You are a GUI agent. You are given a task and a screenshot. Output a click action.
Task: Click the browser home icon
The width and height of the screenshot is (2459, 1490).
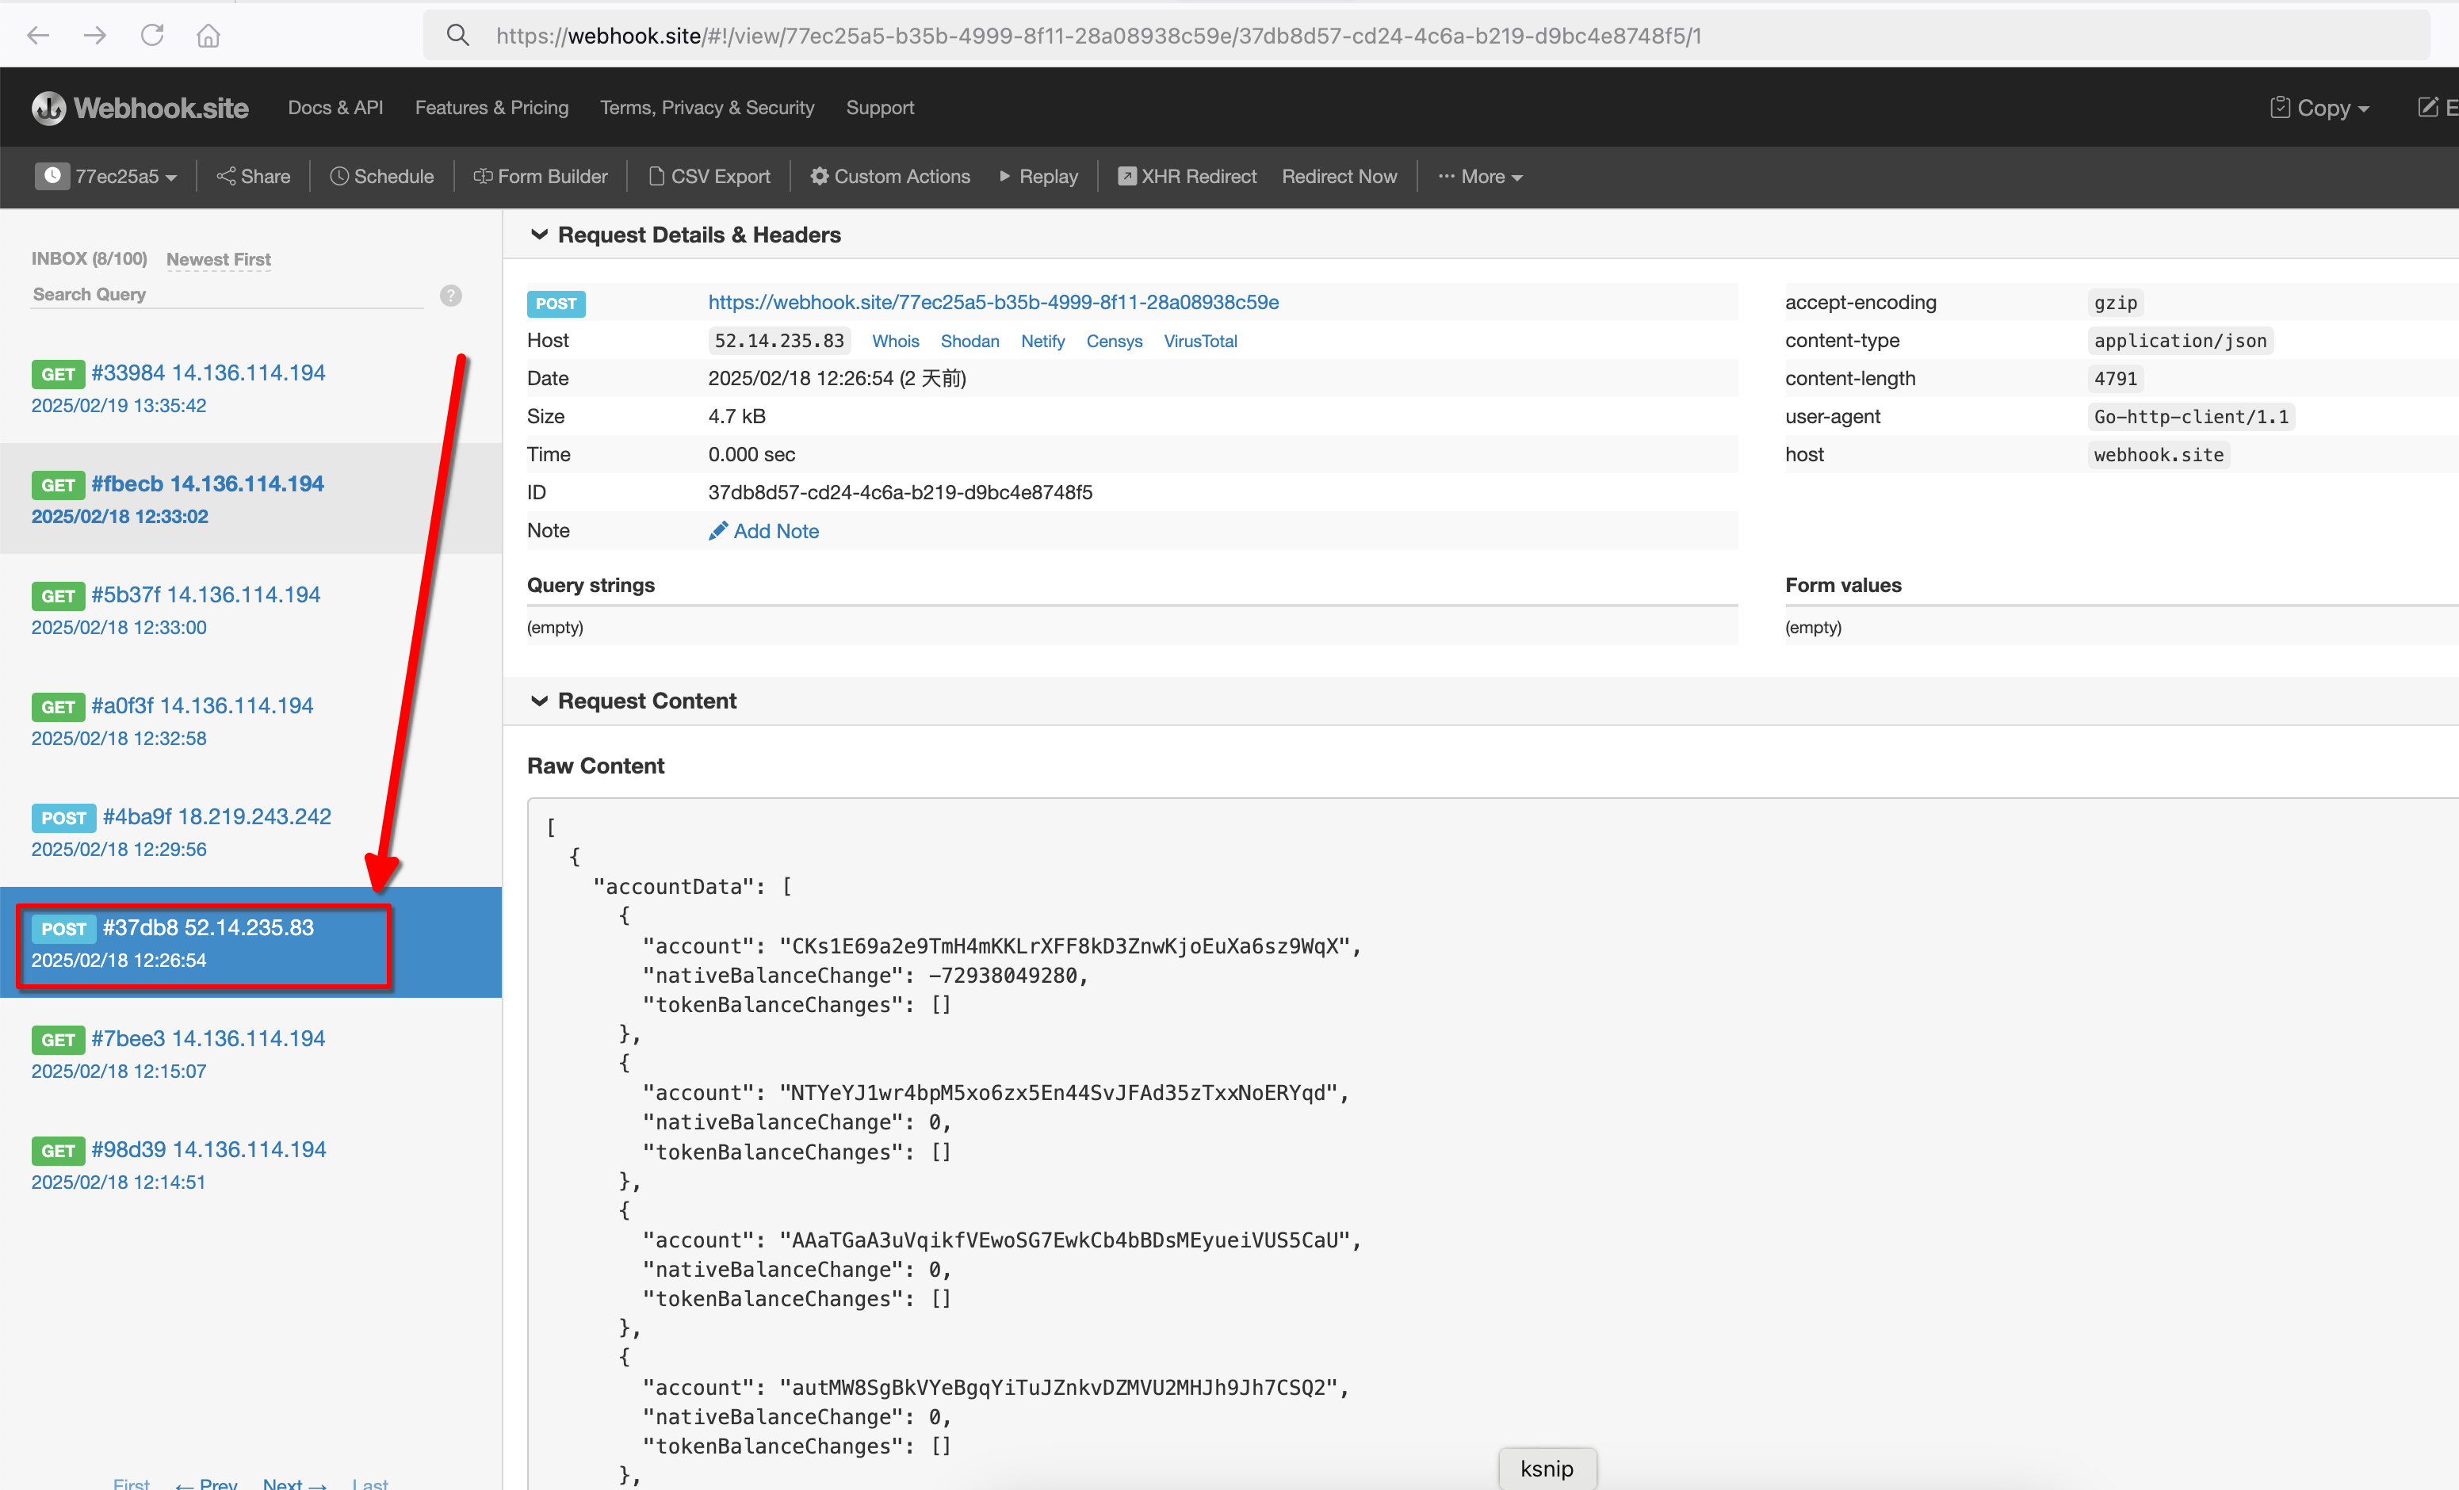[x=208, y=36]
